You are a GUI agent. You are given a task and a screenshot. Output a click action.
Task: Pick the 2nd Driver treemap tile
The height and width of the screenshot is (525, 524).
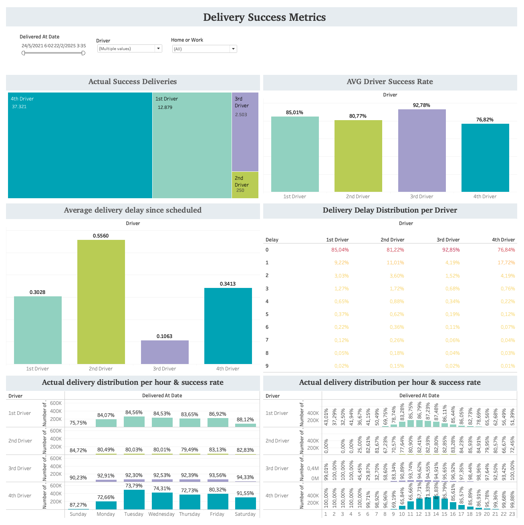[x=245, y=185]
